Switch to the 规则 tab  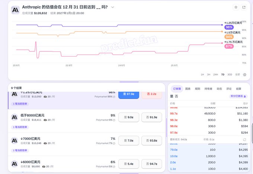tap(197, 89)
